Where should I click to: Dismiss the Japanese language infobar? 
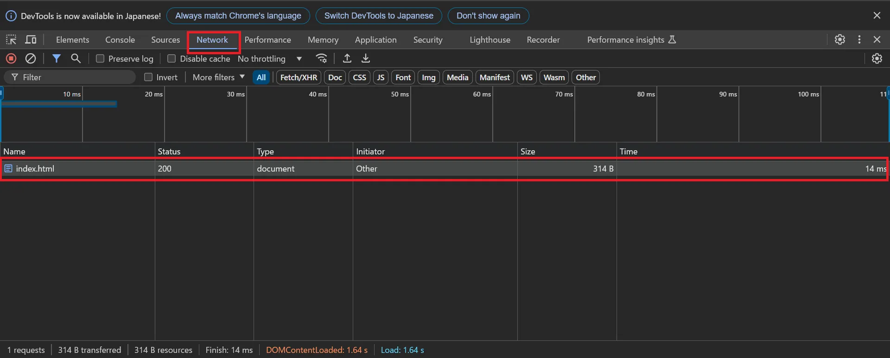877,16
